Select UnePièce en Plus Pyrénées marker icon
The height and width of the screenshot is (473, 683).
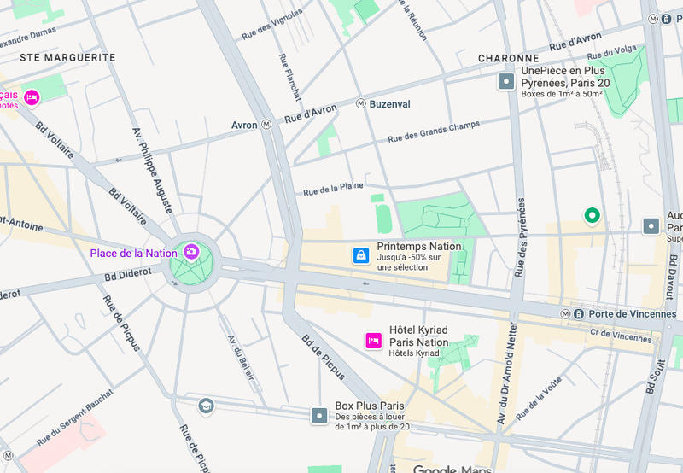pyautogui.click(x=506, y=81)
